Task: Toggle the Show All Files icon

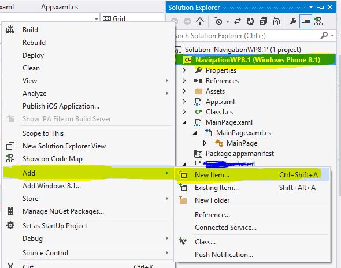Action: 276,21
